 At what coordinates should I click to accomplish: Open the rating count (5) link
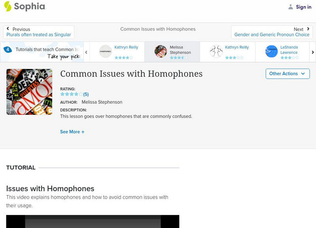click(x=86, y=94)
